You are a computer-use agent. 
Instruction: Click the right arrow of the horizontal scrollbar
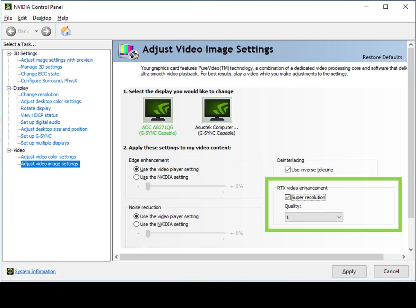pos(403,257)
